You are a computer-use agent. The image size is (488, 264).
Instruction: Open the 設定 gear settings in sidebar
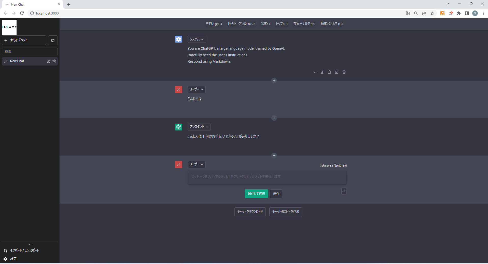[x=10, y=259]
